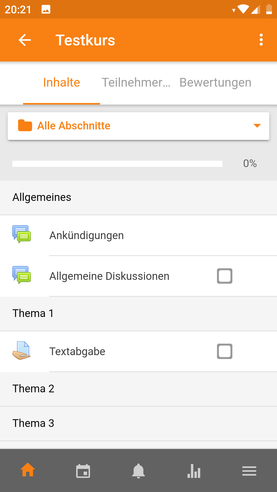Image resolution: width=277 pixels, height=492 pixels.
Task: Switch to the Bewertungen tab
Action: coord(215,83)
